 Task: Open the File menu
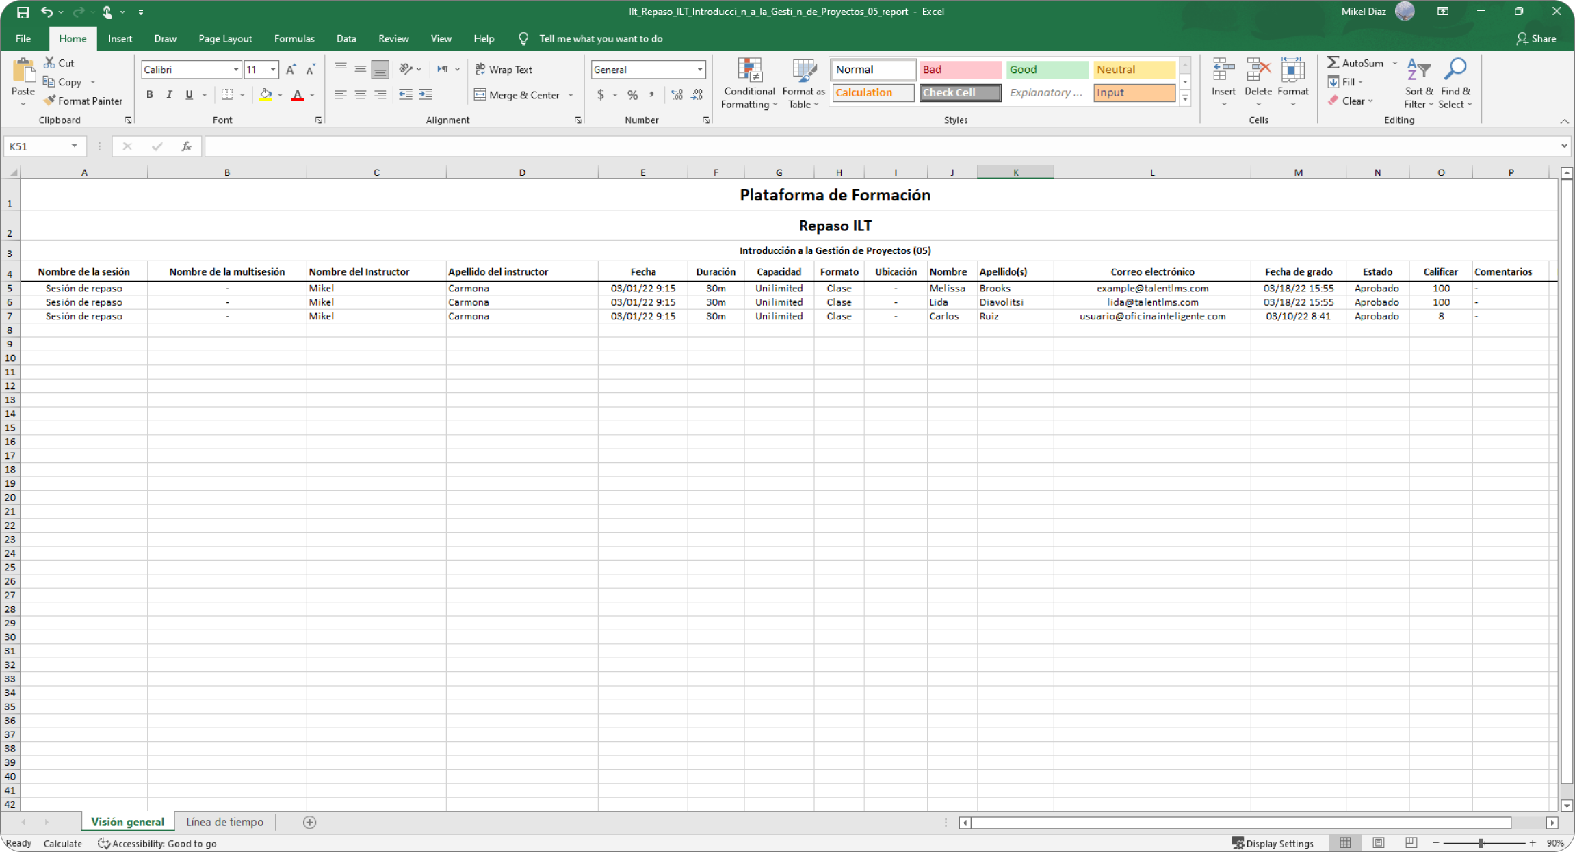pos(23,38)
